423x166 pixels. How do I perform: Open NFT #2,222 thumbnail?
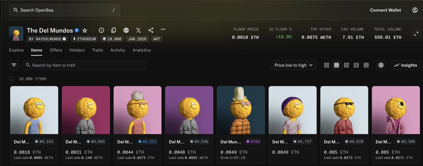(x=137, y=110)
